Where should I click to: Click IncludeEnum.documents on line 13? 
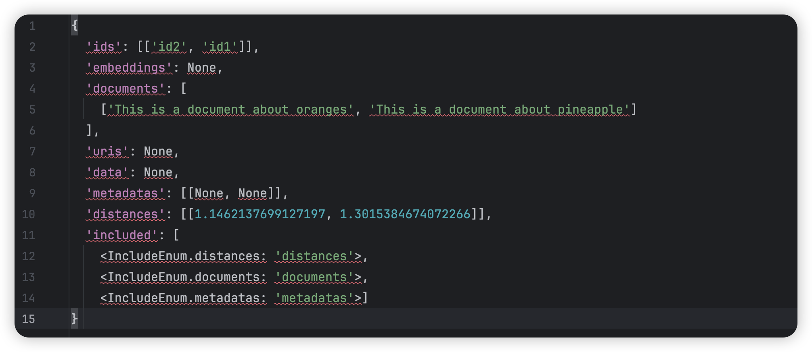[184, 277]
